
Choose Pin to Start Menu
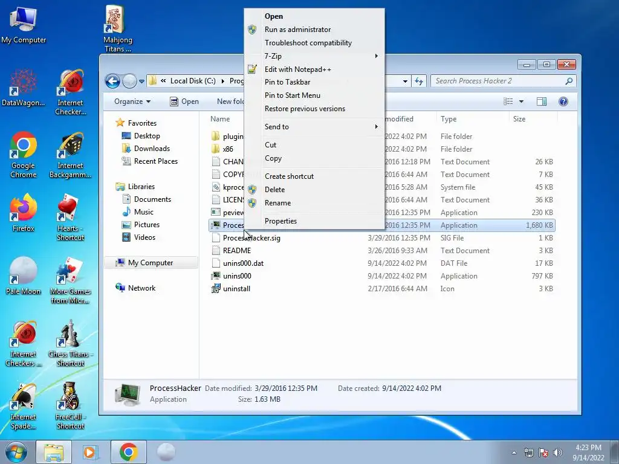point(314,95)
